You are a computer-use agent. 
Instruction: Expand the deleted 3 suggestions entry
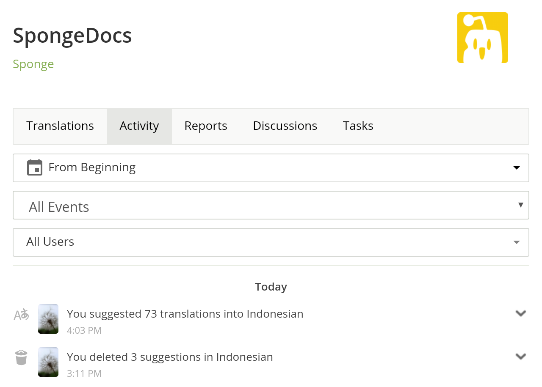pyautogui.click(x=521, y=357)
